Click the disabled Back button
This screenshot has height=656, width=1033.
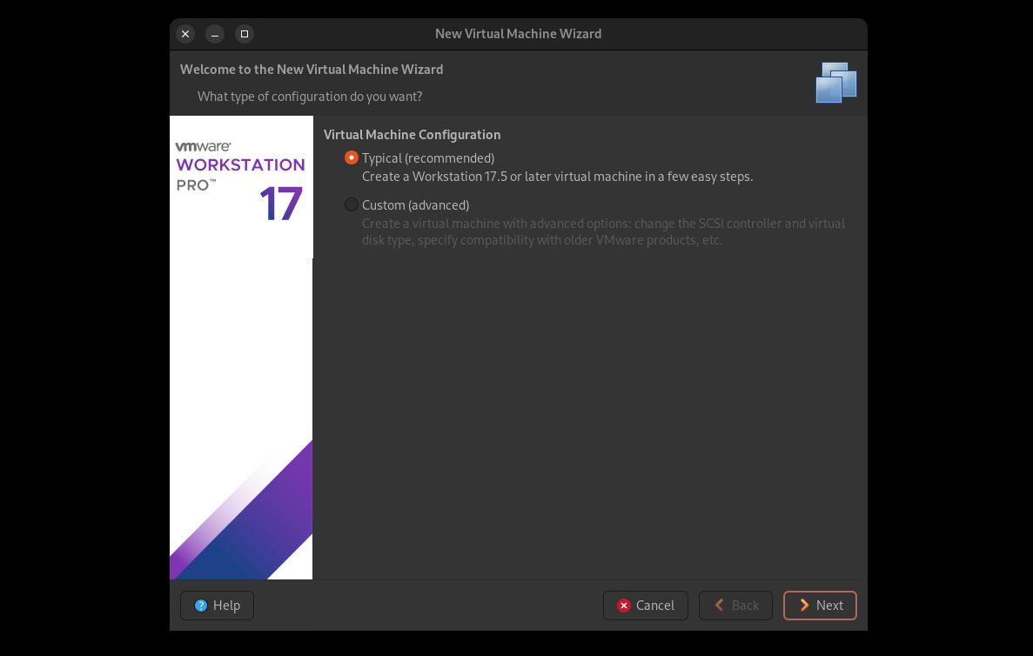point(735,606)
